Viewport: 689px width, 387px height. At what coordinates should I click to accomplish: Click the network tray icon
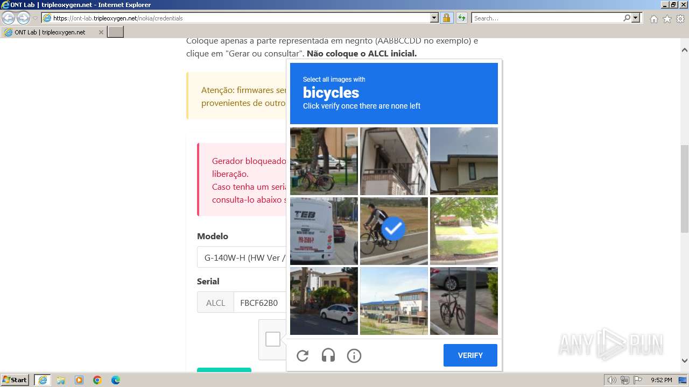coord(625,380)
